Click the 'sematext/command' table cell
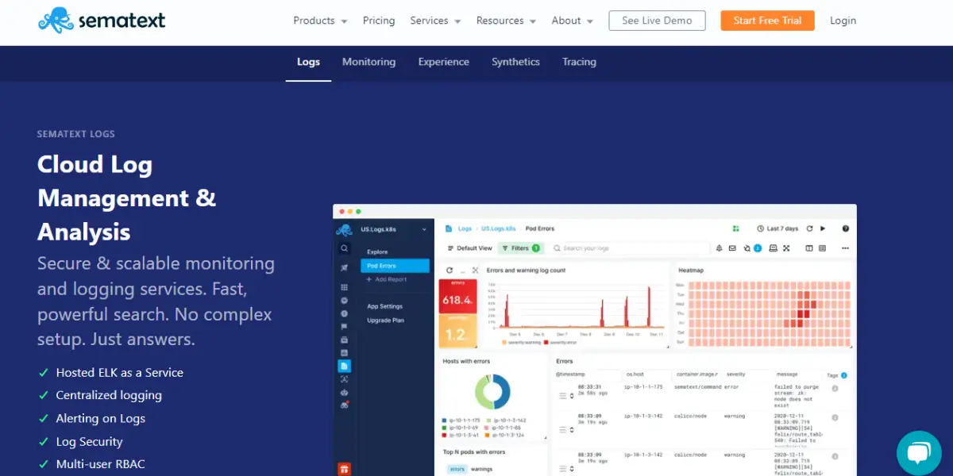The image size is (953, 476). tap(698, 387)
